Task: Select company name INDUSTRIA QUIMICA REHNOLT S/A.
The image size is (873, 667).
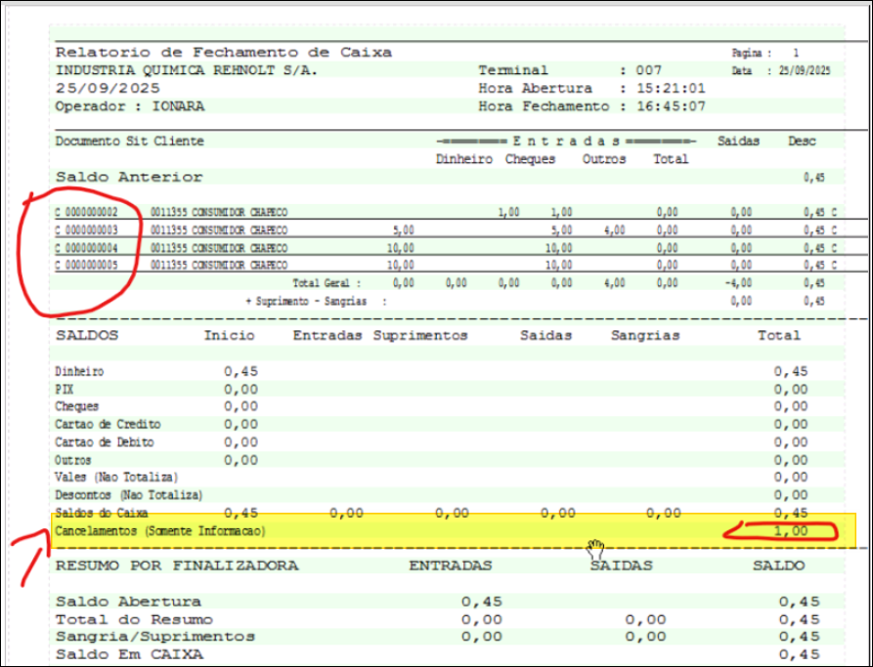Action: [187, 70]
